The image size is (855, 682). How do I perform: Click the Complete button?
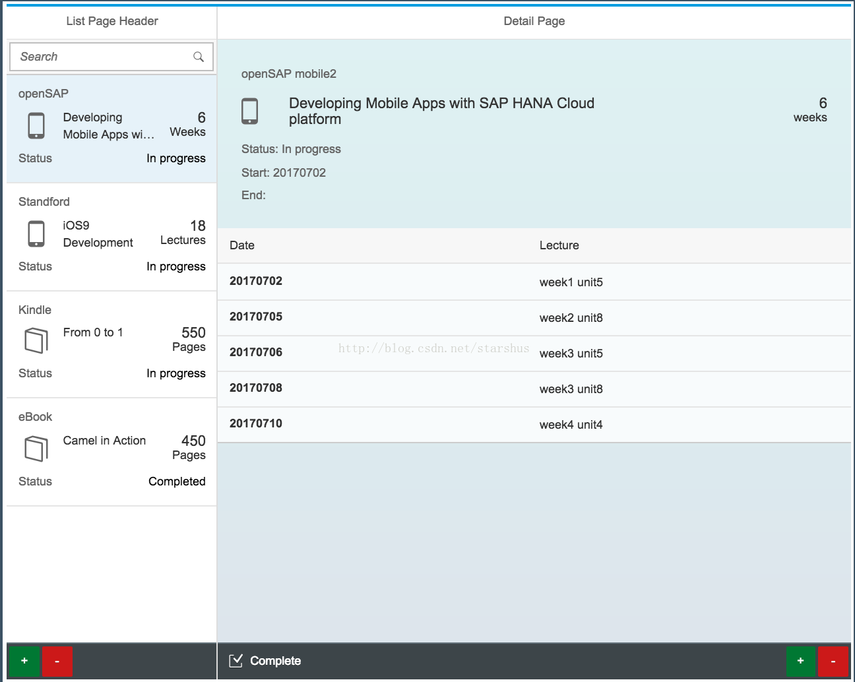point(265,660)
